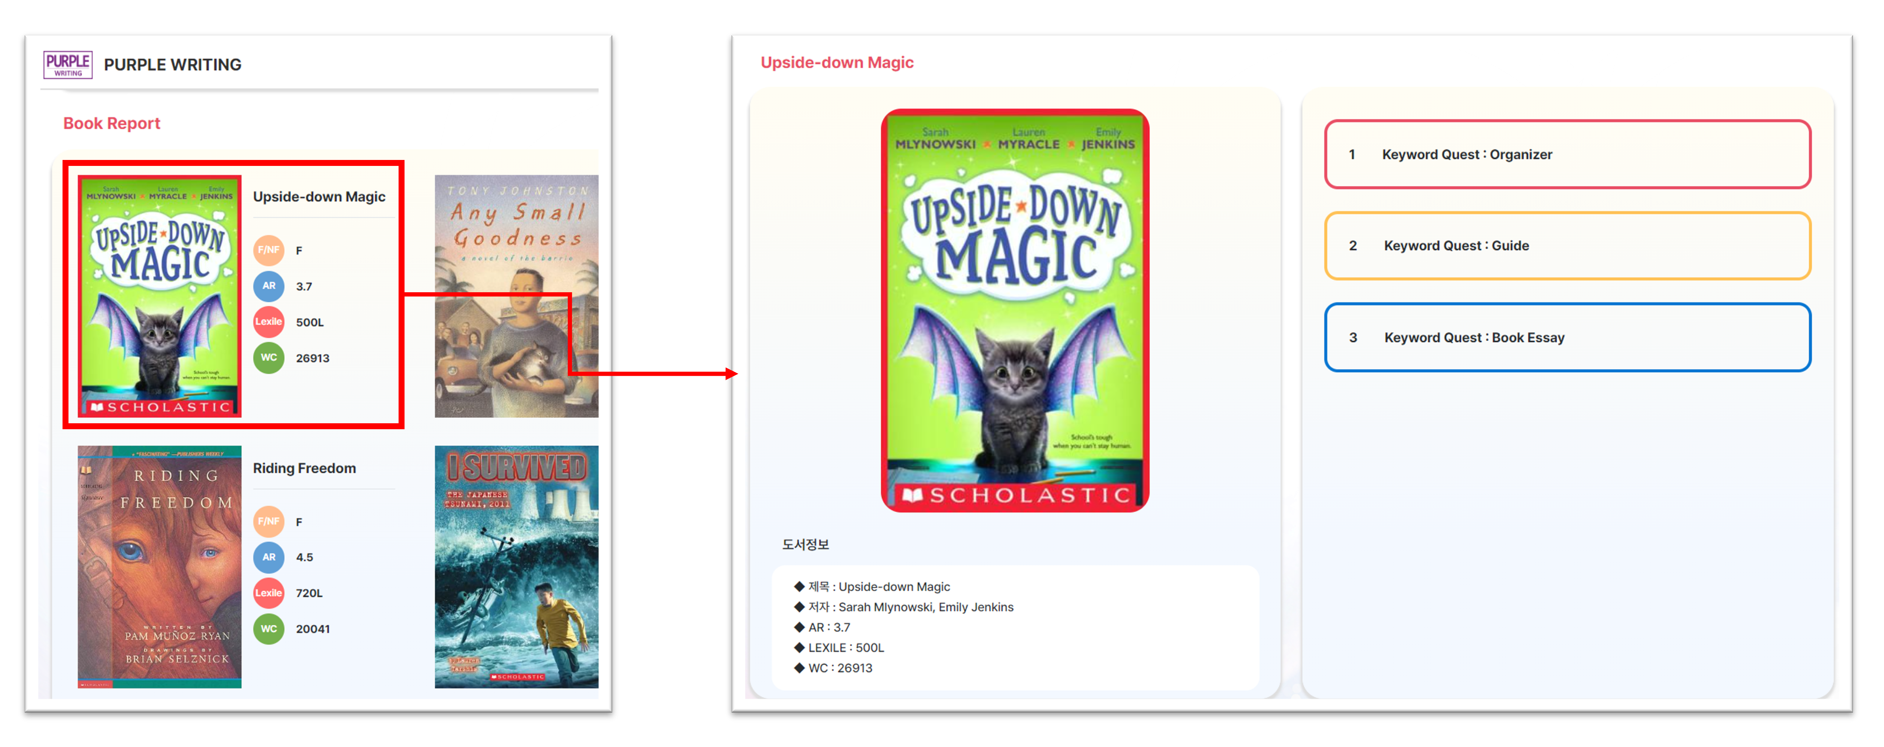Click the Upside-down Magic title in list
Viewport: 1884px width, 747px height.
319,197
